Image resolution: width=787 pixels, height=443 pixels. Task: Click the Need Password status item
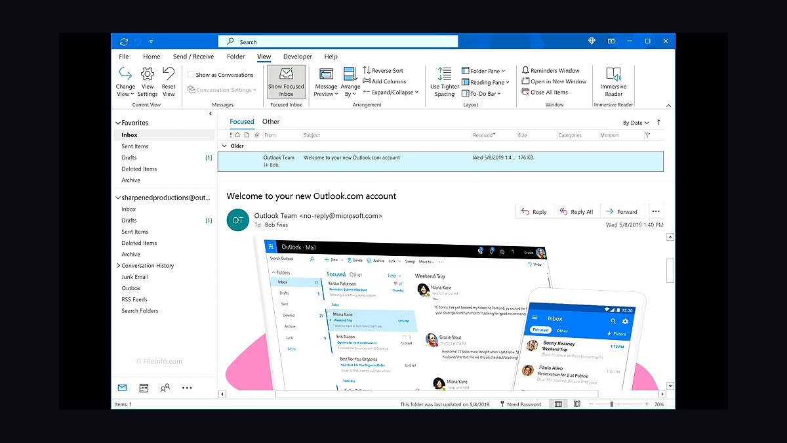[x=521, y=404]
